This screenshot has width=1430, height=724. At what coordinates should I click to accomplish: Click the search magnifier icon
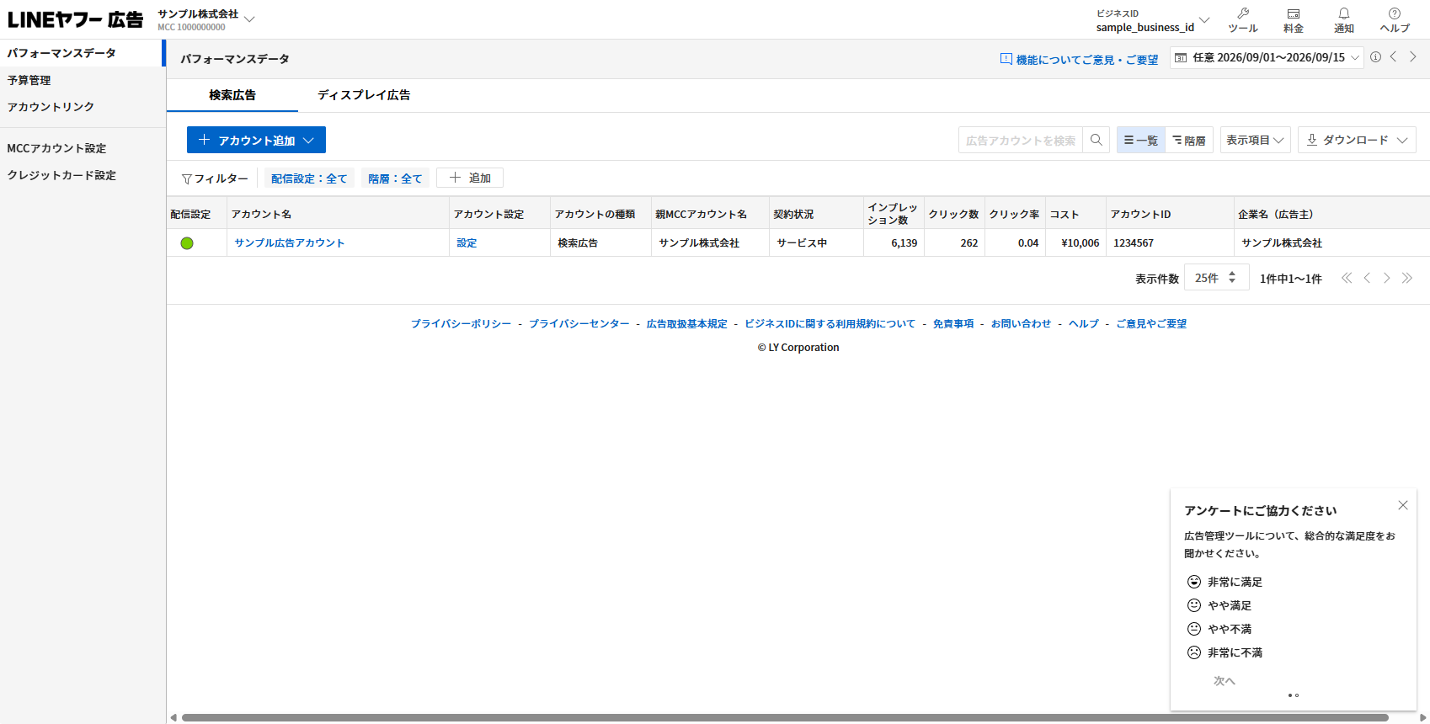[1097, 140]
